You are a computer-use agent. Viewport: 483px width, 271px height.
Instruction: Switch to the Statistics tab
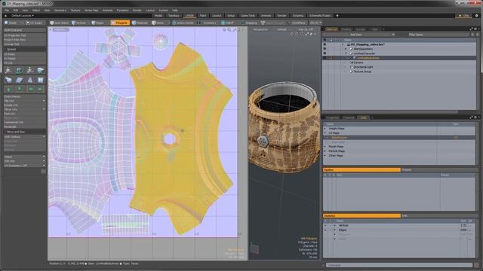coord(361,216)
